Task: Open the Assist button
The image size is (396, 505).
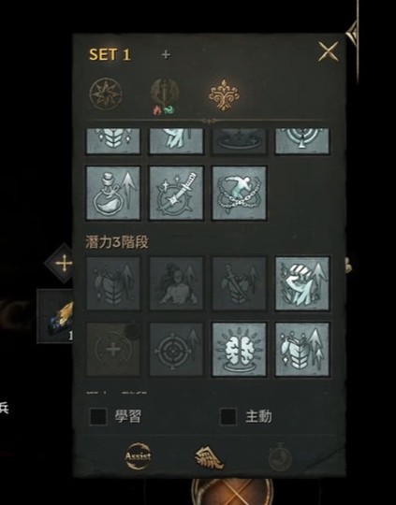Action: [138, 456]
